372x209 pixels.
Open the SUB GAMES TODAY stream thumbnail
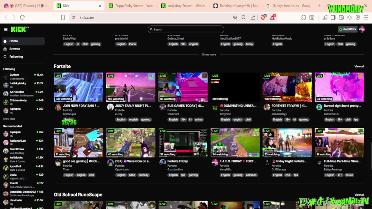pyautogui.click(x=183, y=87)
